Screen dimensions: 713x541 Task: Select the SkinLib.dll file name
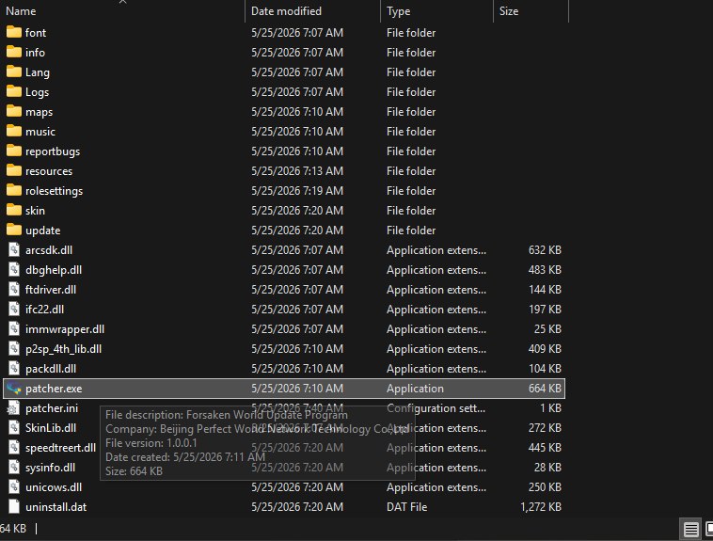[x=51, y=428]
